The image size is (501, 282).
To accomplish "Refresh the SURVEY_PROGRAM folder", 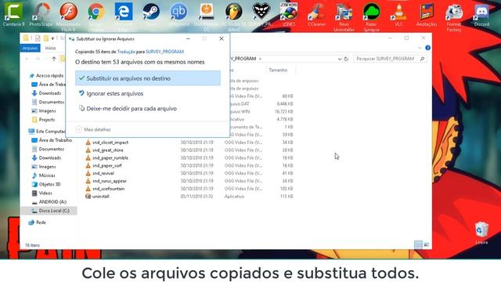I will click(346, 59).
